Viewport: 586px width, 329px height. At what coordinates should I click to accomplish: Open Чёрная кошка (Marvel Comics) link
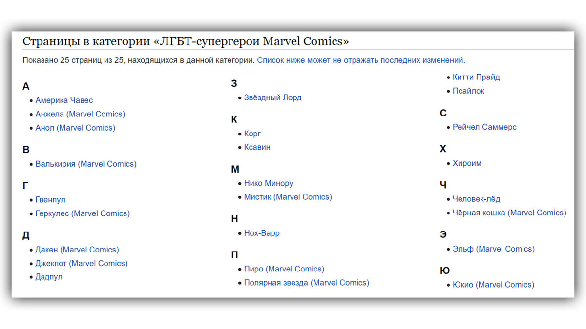pyautogui.click(x=509, y=213)
